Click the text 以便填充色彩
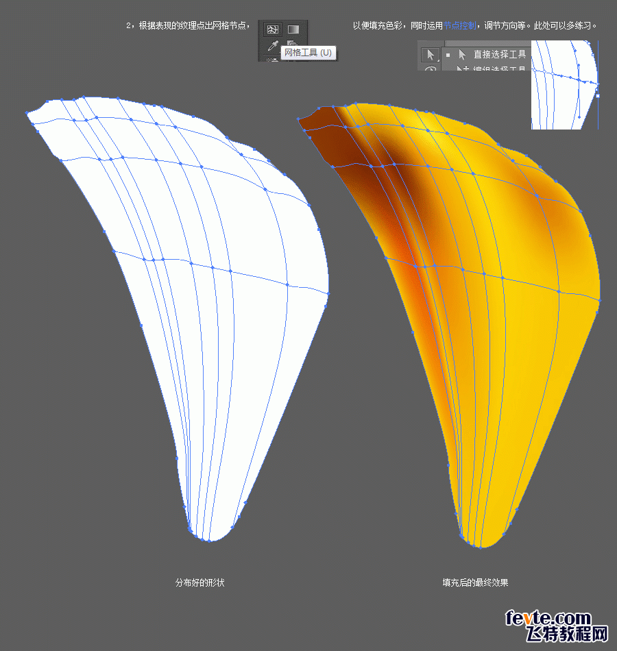Viewport: 617px width, 651px height. coord(377,26)
